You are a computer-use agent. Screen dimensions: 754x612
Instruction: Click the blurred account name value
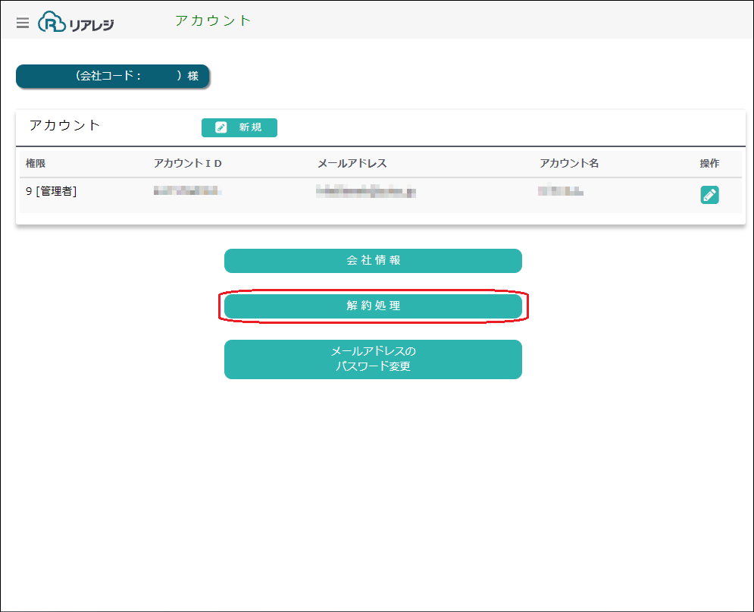(561, 190)
